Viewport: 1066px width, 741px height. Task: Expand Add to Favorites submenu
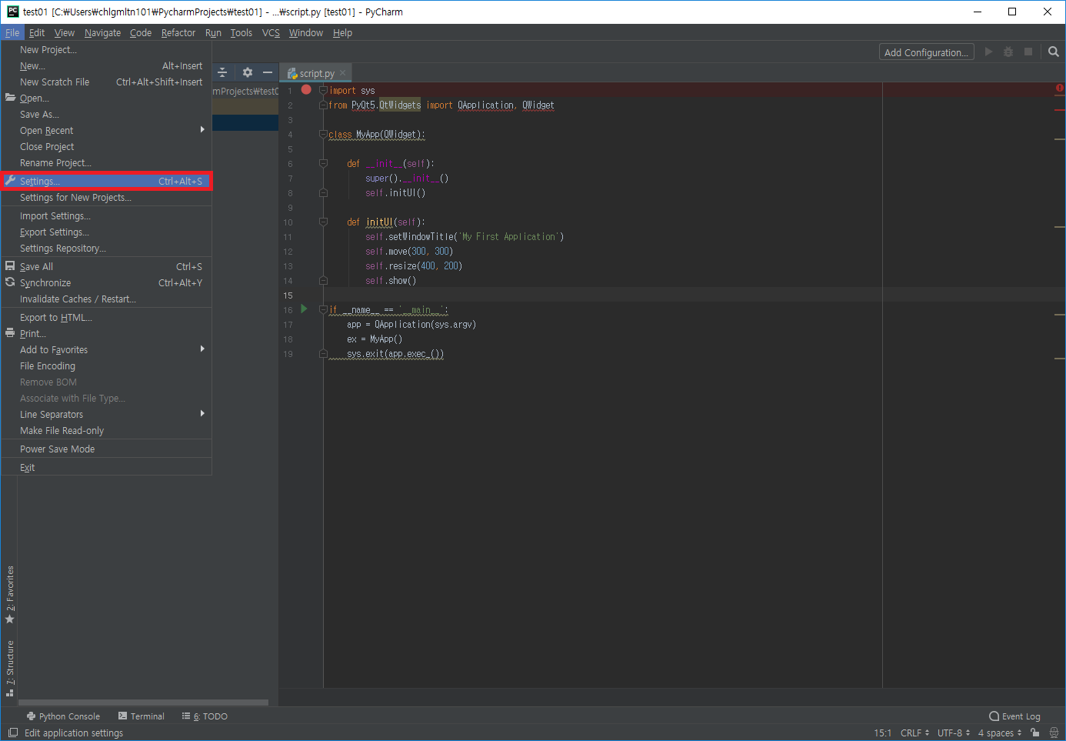(x=106, y=349)
